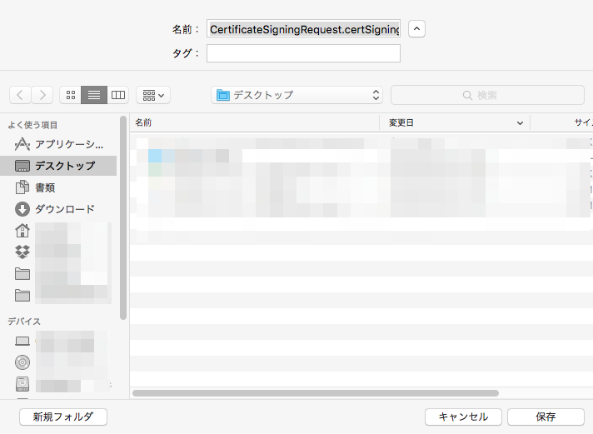Click the horizontal scrollbar of file list

[316, 393]
